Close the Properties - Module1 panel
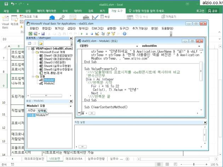The width and height of the screenshot is (223, 167). (71, 101)
